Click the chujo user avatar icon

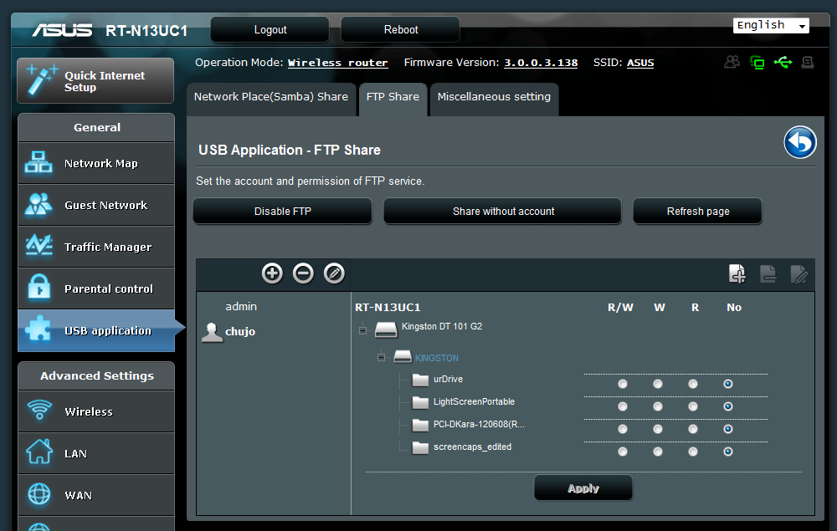coord(212,333)
